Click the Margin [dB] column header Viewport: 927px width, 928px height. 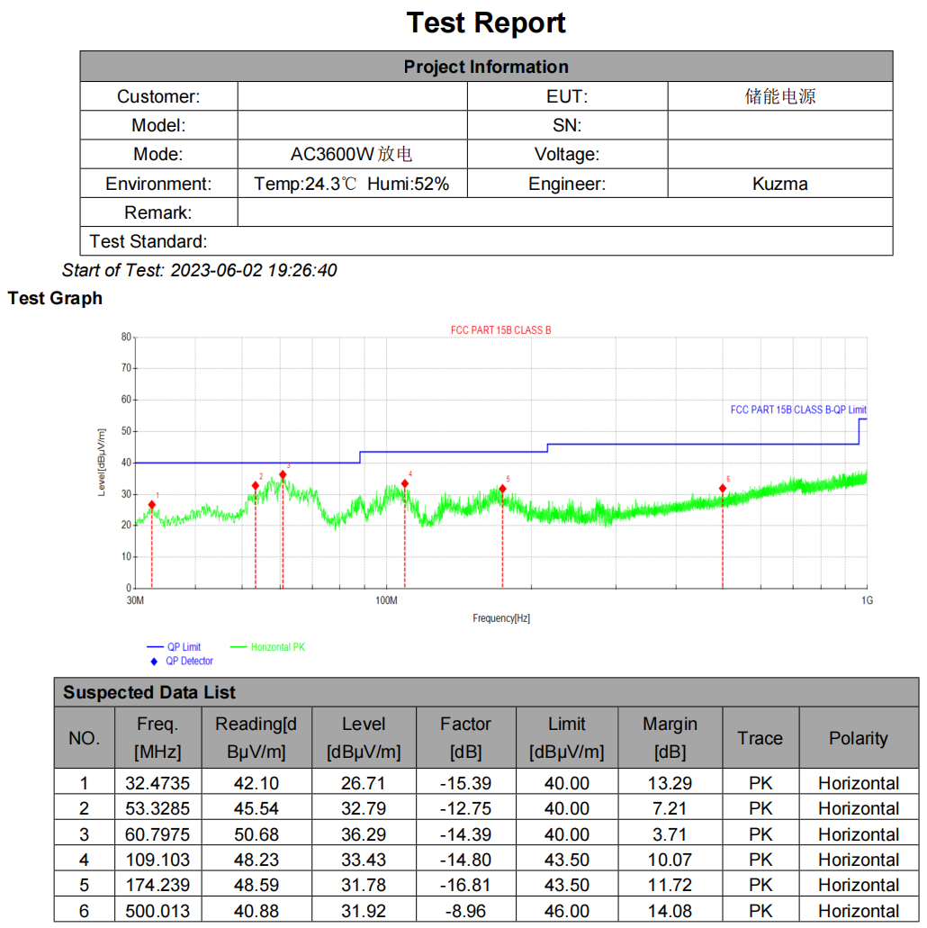coord(670,737)
